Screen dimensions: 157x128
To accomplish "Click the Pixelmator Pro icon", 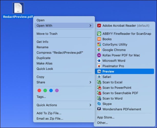I will coord(99,66).
